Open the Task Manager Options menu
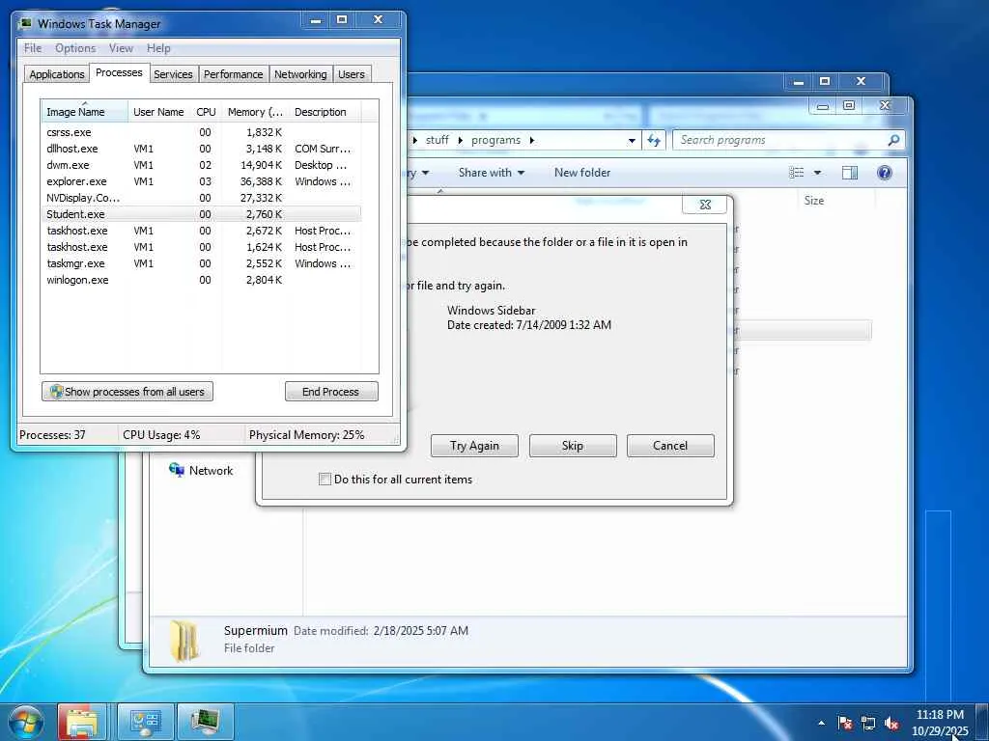This screenshot has height=741, width=989. (x=75, y=48)
